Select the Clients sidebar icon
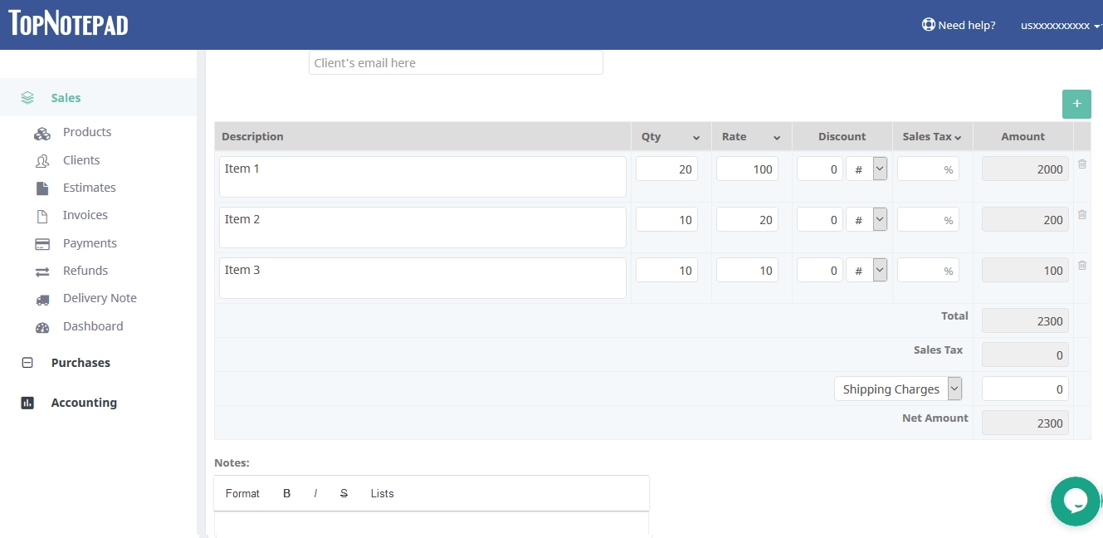The width and height of the screenshot is (1103, 538). (42, 159)
